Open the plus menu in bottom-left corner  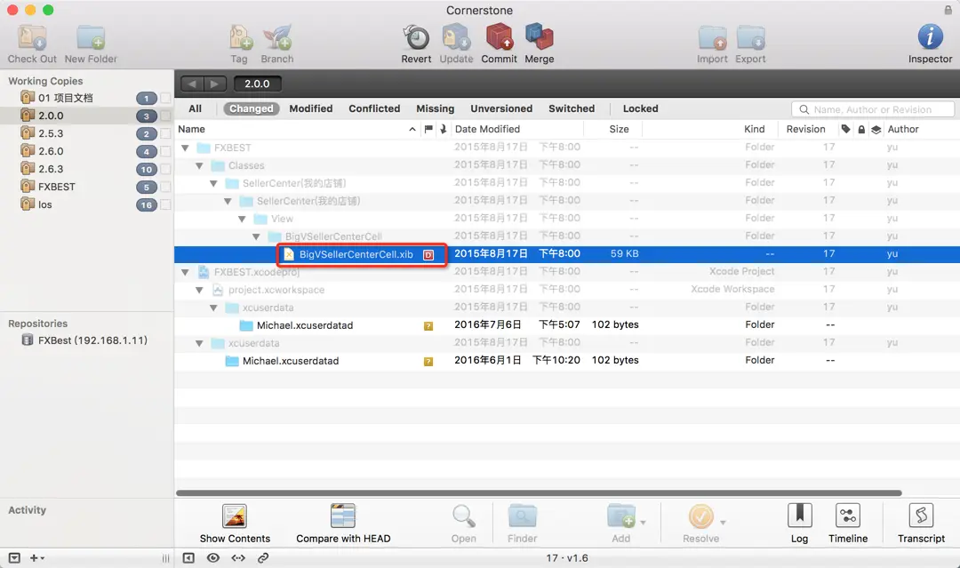coord(36,557)
